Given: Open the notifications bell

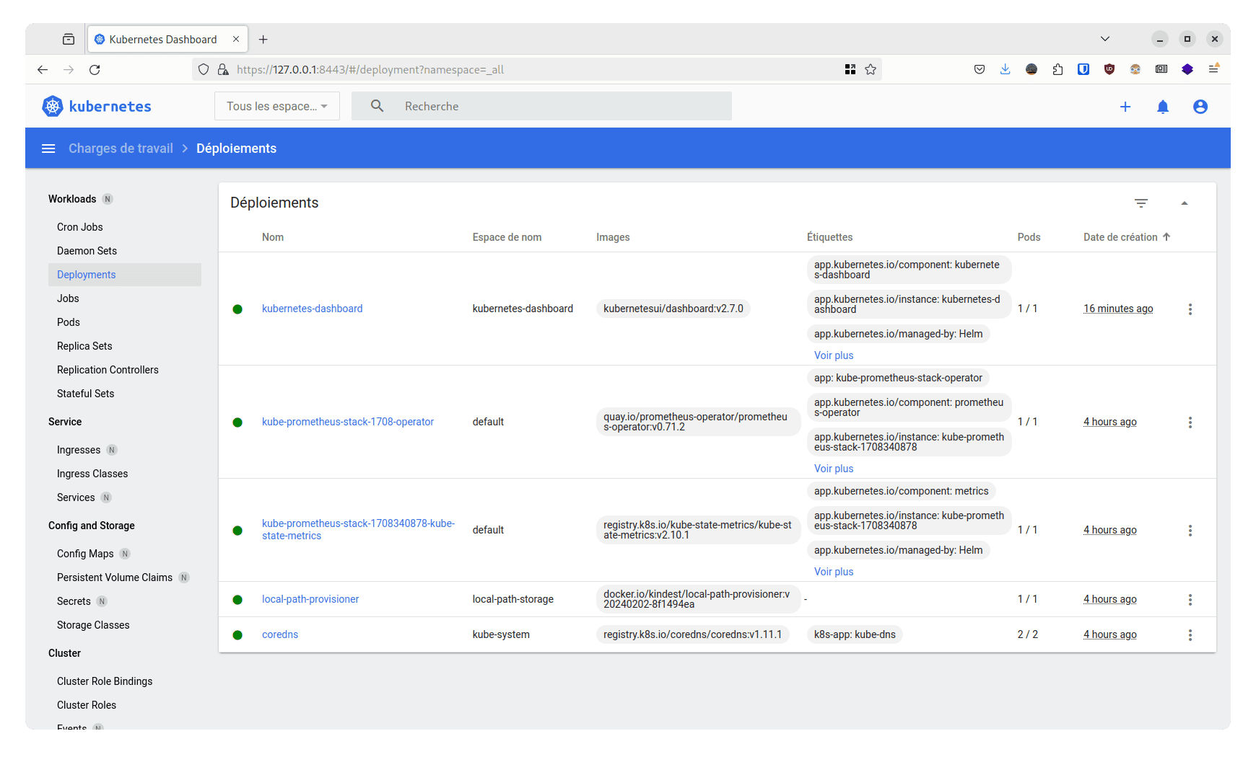Looking at the screenshot, I should (1163, 106).
